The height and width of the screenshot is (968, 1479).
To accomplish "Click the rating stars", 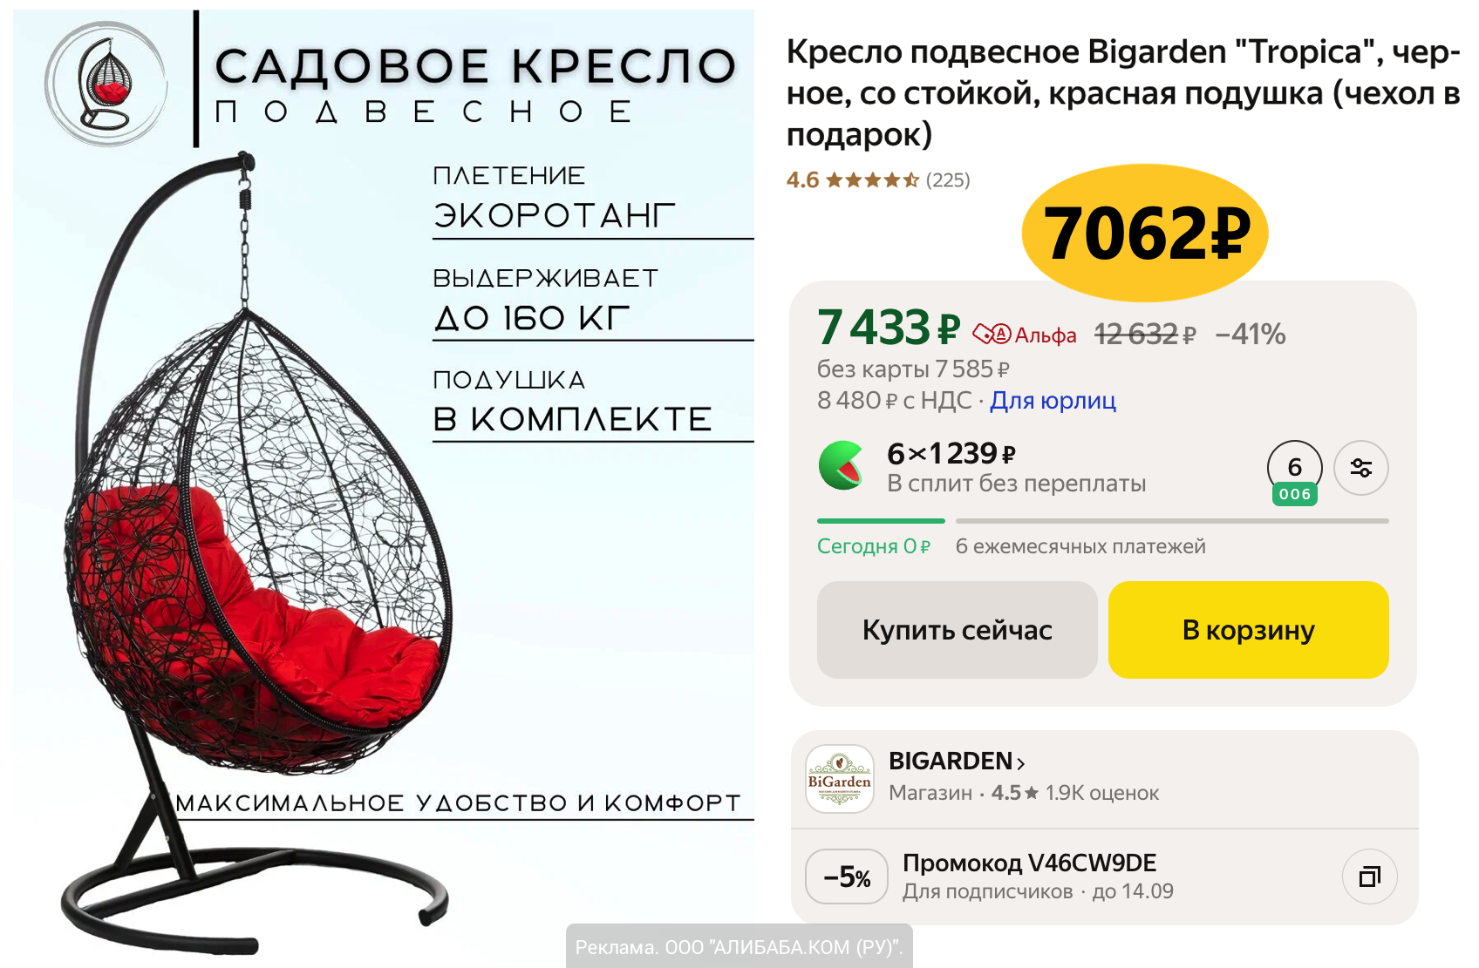I will pyautogui.click(x=872, y=180).
